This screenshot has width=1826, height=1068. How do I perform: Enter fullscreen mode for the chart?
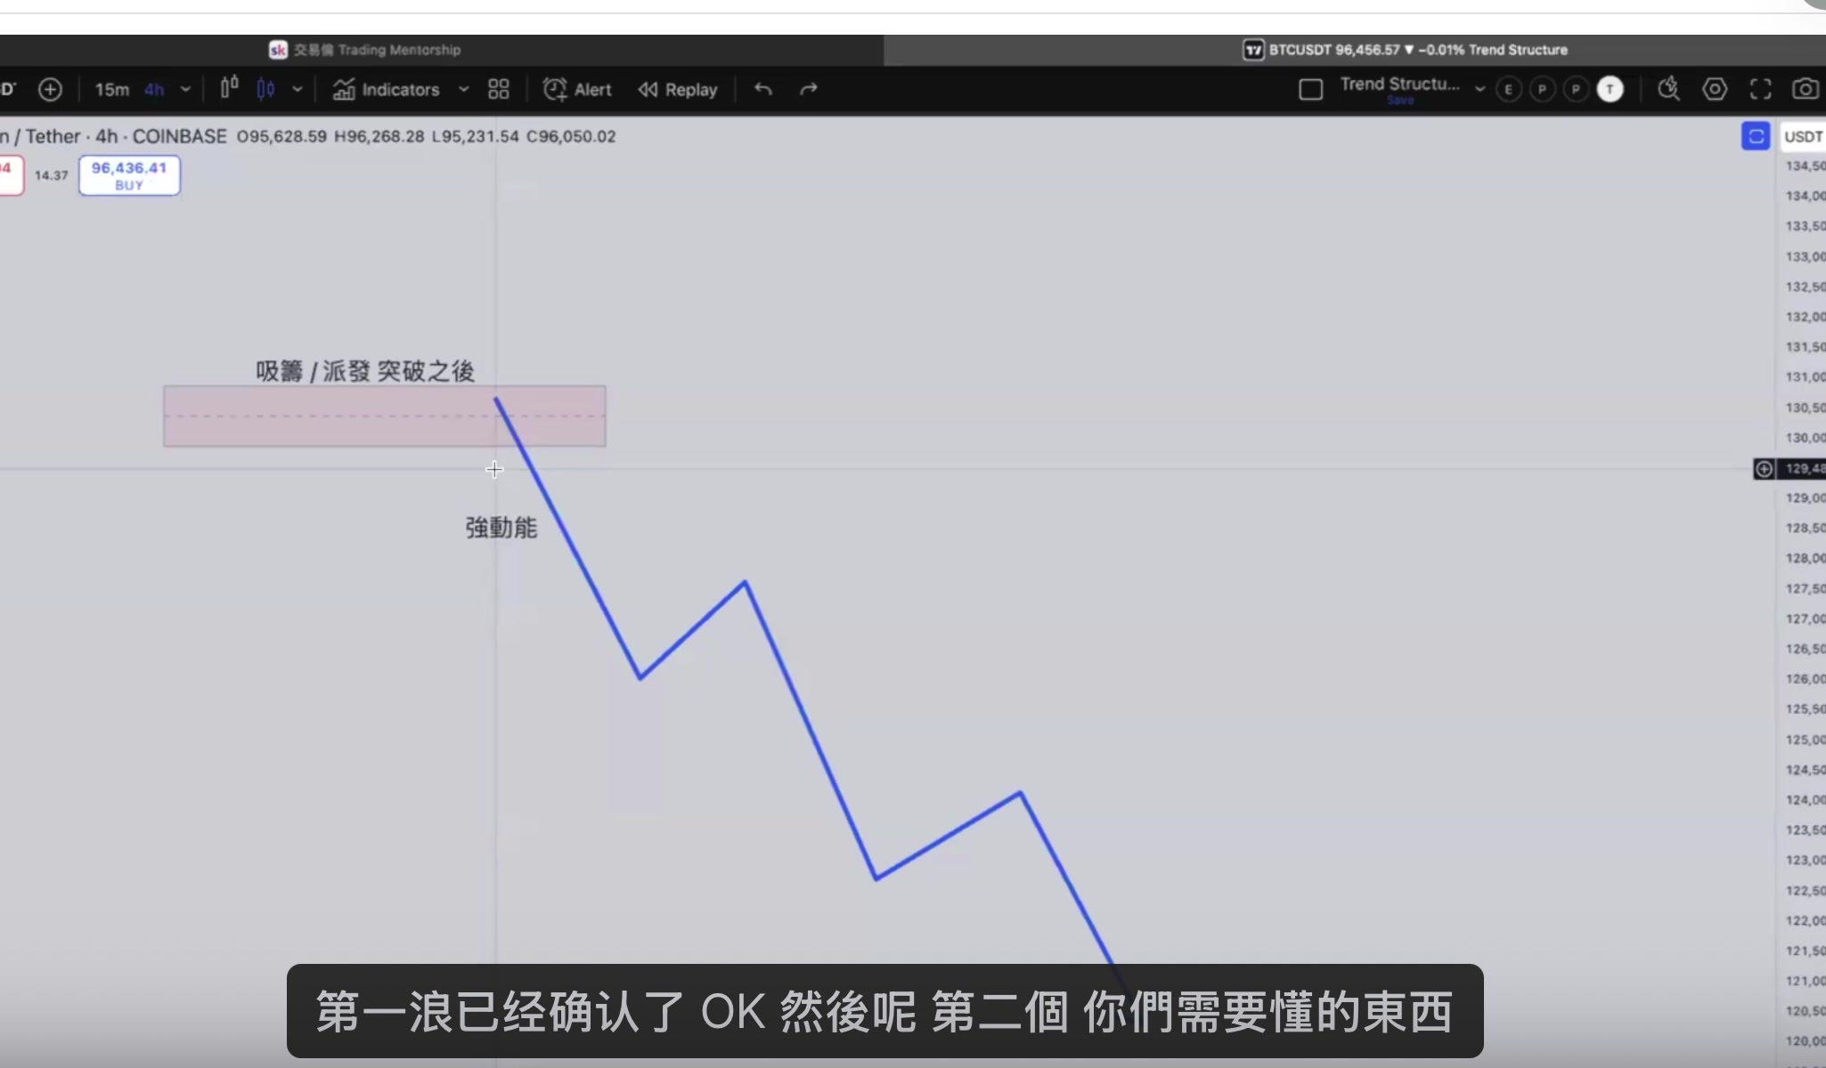(x=1760, y=89)
